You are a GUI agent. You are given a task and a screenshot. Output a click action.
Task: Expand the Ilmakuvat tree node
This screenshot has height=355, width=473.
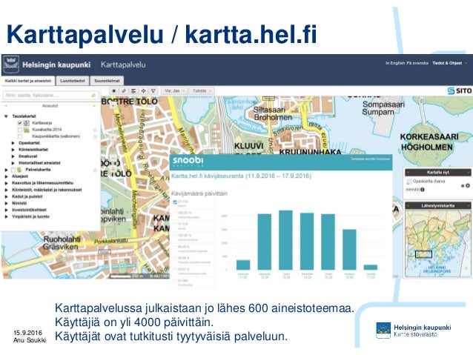click(13, 156)
